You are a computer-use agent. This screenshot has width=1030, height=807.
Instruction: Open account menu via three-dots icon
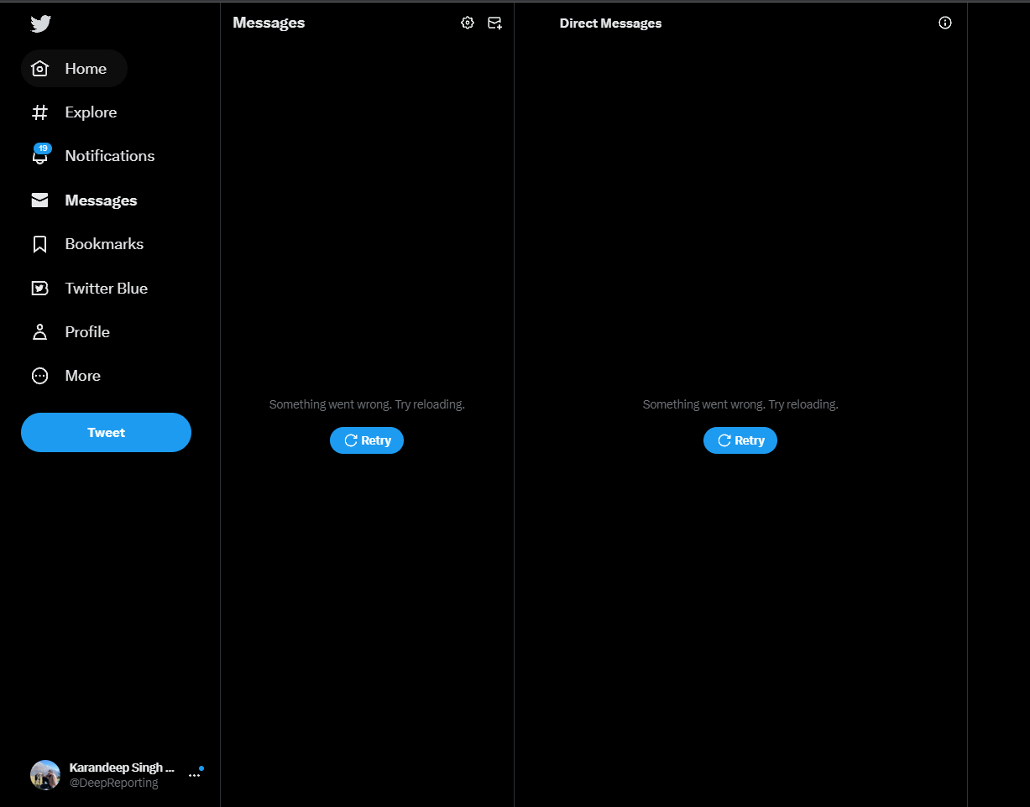coord(194,776)
